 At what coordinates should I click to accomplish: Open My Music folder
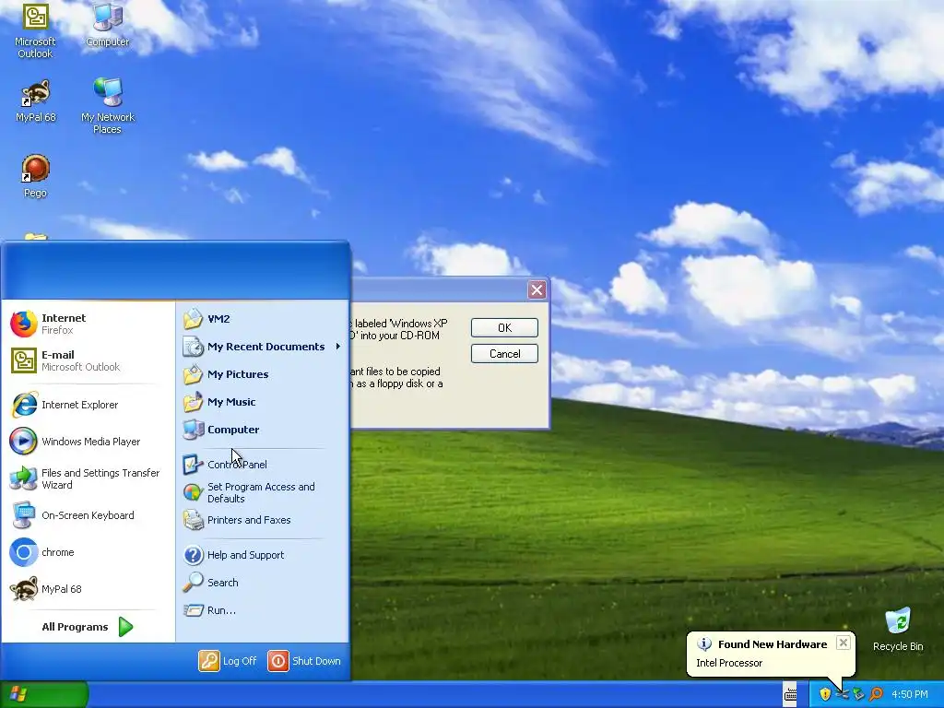262,402
